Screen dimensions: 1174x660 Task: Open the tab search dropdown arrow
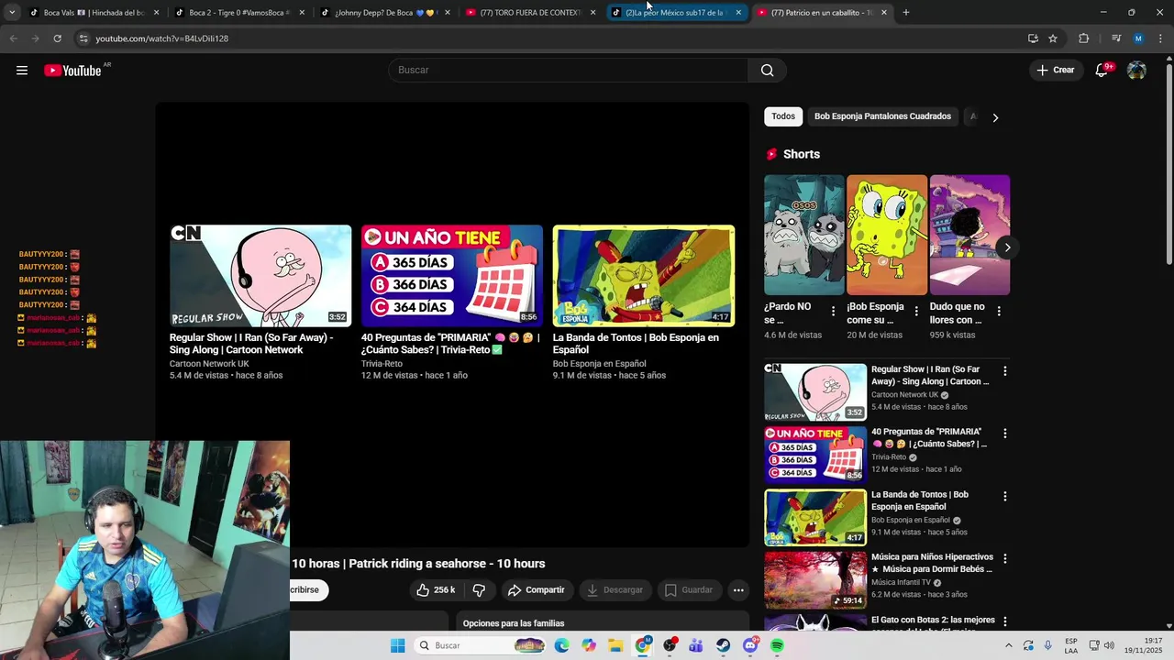click(12, 13)
